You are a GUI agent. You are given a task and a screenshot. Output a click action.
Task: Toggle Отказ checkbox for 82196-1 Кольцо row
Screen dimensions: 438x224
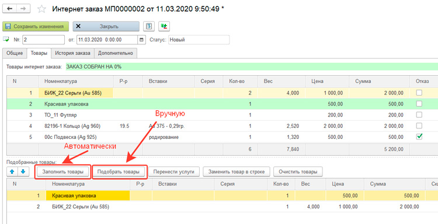419,126
